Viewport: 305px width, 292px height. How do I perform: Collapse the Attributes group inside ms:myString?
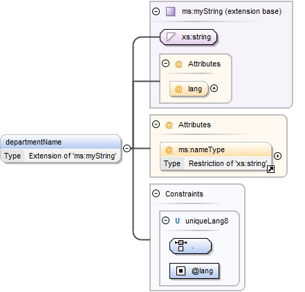165,64
